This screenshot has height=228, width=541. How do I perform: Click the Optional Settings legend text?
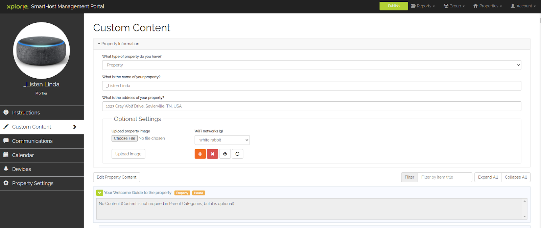[x=137, y=119]
